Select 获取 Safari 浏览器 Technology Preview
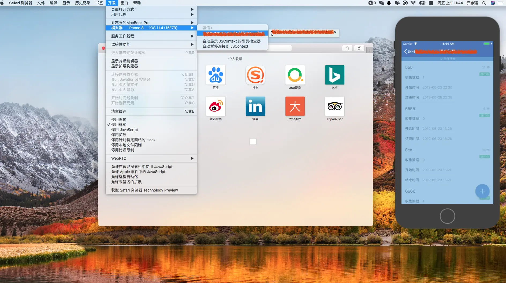 151,190
